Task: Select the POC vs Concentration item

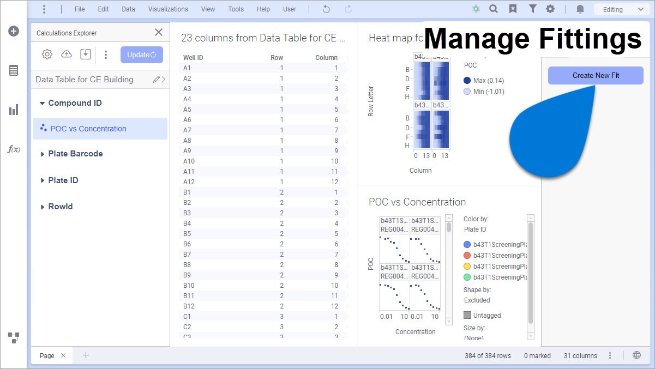Action: 100,129
